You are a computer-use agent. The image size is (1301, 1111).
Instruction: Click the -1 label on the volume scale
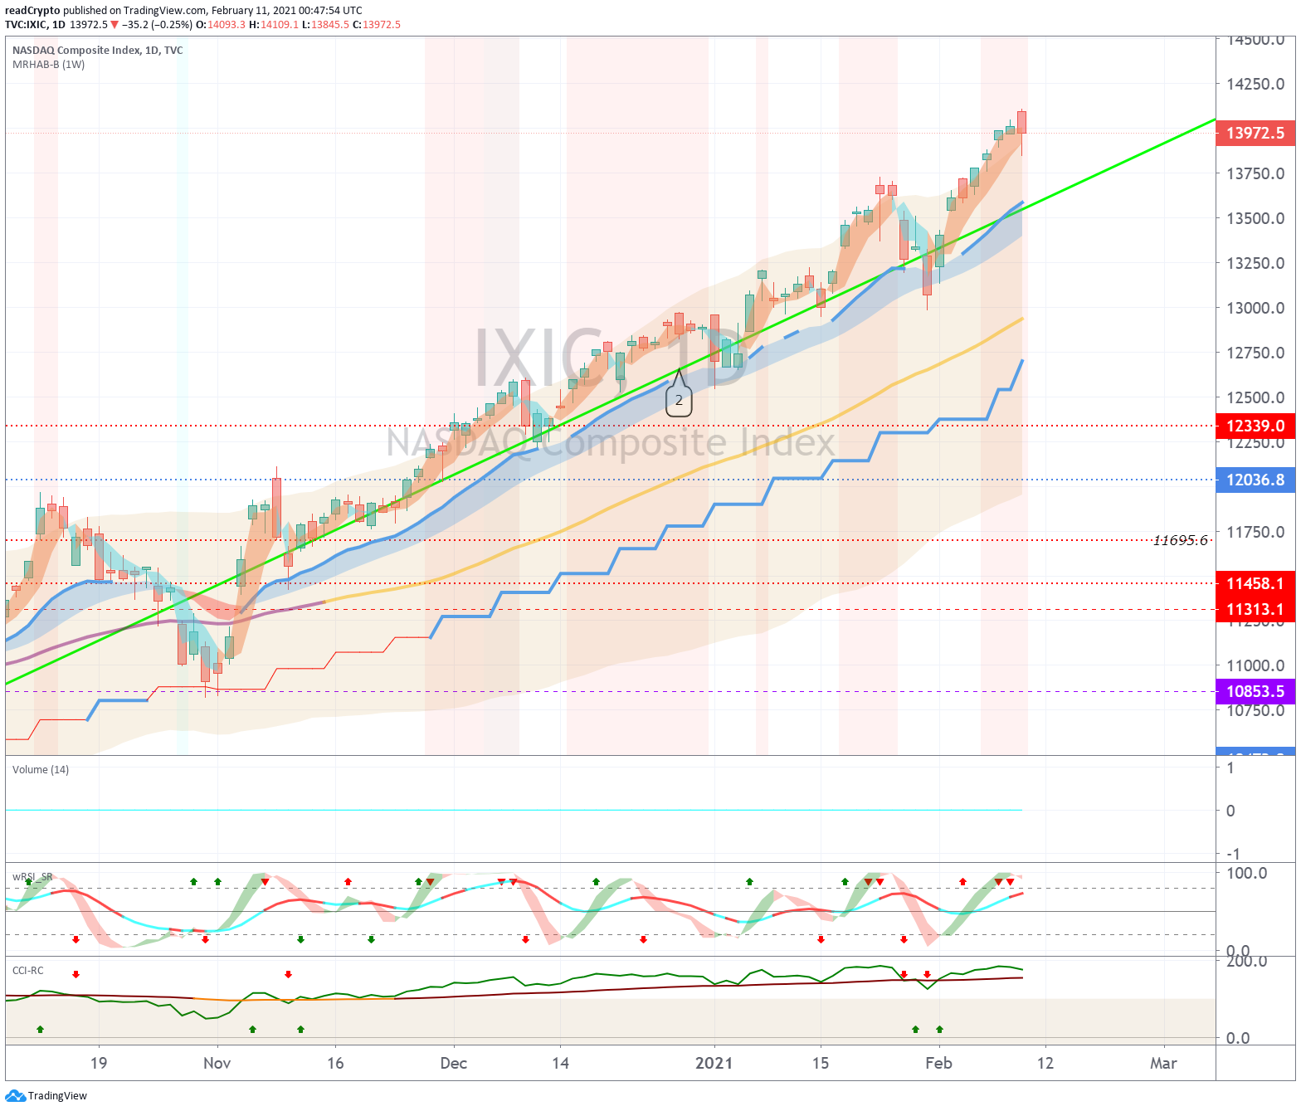[1233, 854]
